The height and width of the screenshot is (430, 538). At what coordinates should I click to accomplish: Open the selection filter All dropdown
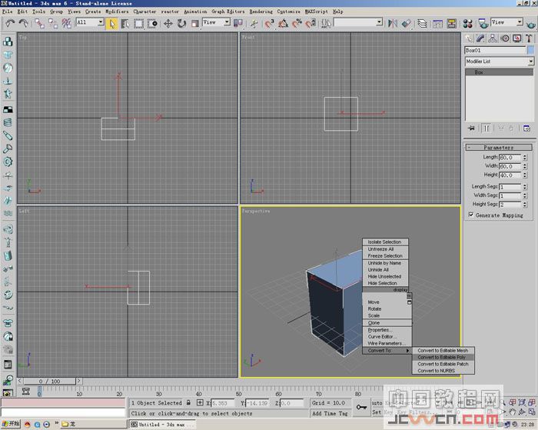tap(89, 23)
